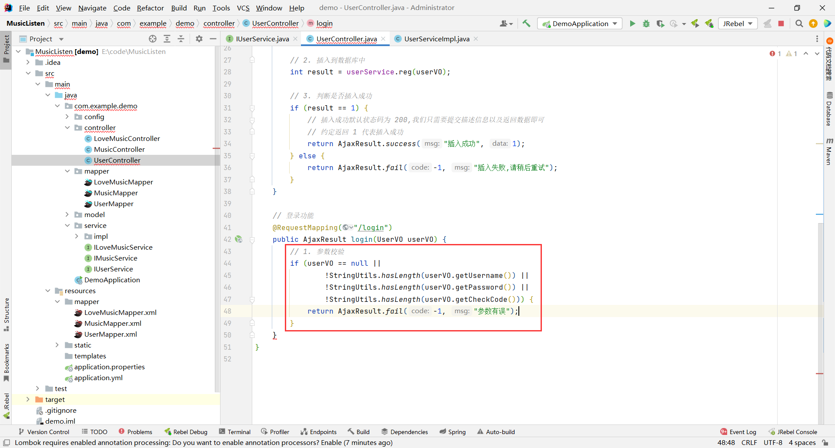This screenshot has width=835, height=448.
Task: Open the Terminal tool window
Action: (235, 431)
